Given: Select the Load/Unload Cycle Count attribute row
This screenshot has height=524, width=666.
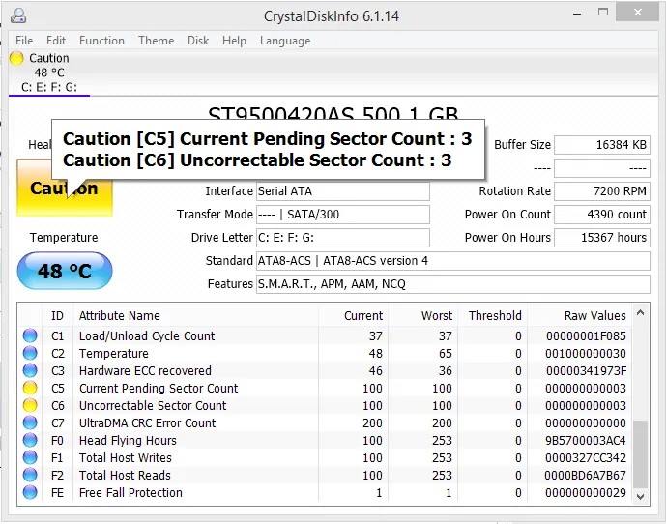Looking at the screenshot, I should 325,335.
